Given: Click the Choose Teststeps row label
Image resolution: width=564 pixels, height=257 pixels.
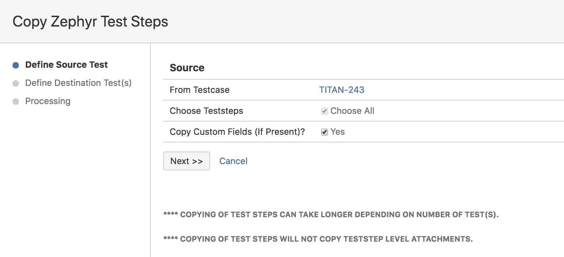Looking at the screenshot, I should [206, 111].
